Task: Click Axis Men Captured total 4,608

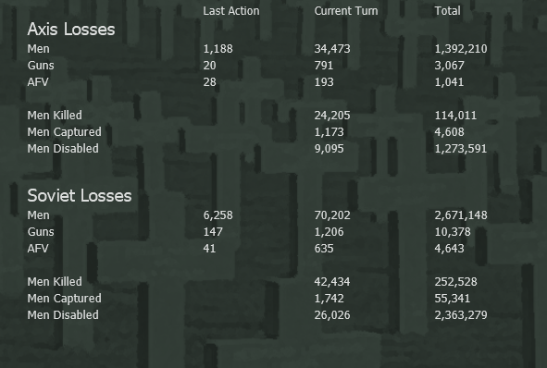Action: coord(449,132)
